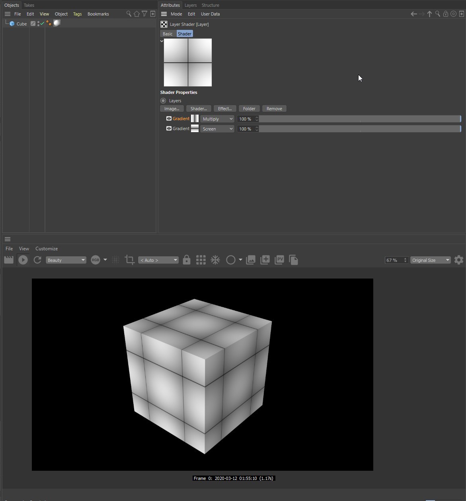The width and height of the screenshot is (466, 501).
Task: Open the Multiply blend mode dropdown
Action: [217, 119]
